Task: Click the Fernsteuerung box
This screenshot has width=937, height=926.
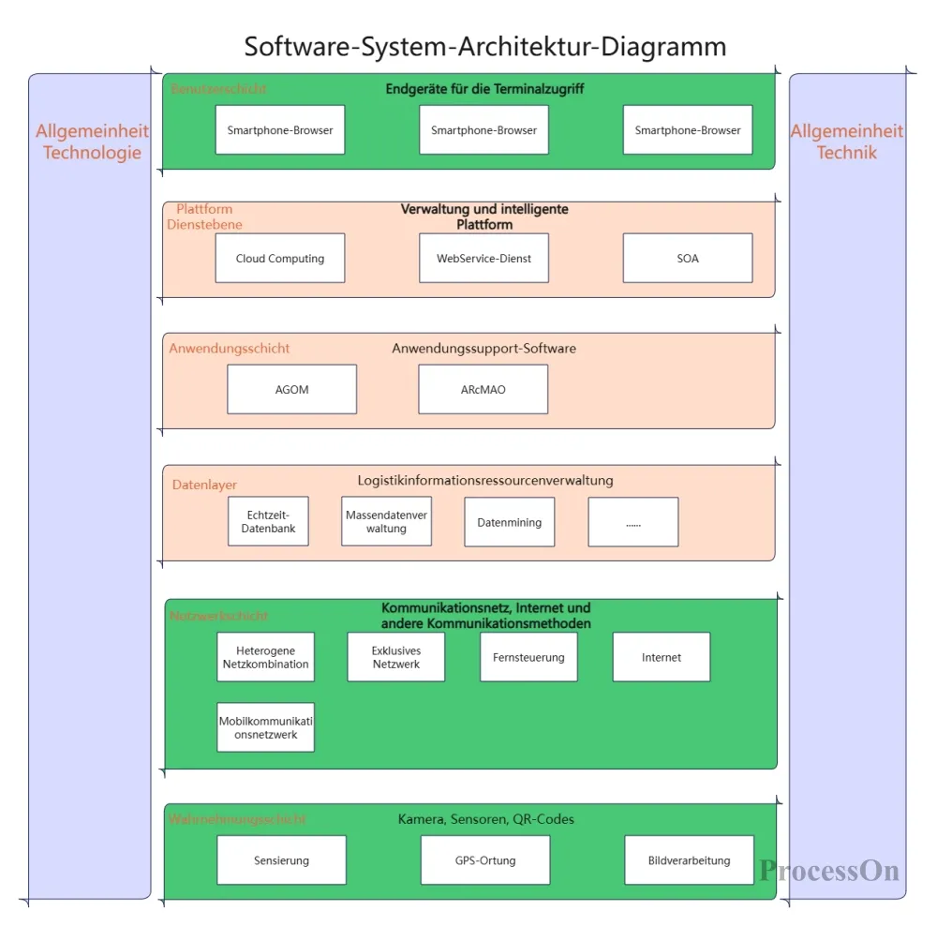Action: click(x=528, y=657)
